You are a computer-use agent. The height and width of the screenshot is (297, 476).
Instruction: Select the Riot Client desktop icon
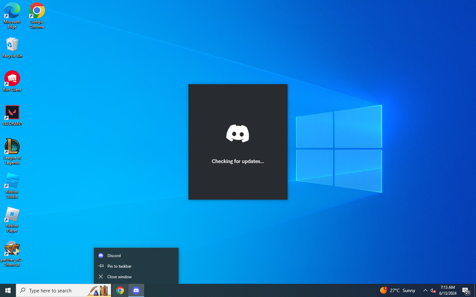[x=12, y=81]
